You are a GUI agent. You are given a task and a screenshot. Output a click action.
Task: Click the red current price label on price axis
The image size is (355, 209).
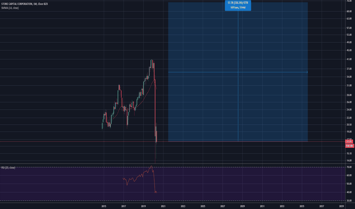(349, 142)
